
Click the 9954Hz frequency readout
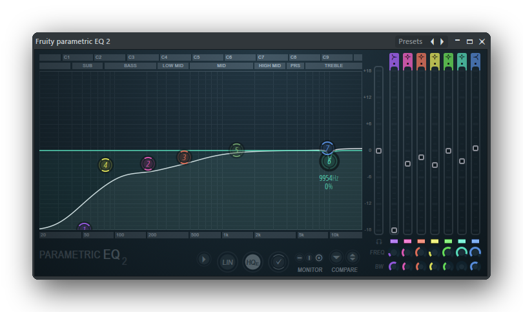tap(329, 178)
